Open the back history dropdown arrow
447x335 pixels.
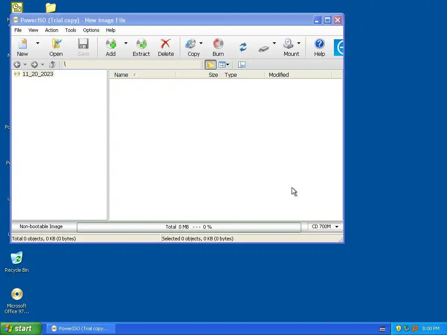(25, 65)
